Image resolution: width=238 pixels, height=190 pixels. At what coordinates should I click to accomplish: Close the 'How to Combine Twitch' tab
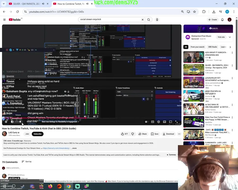point(92,4)
